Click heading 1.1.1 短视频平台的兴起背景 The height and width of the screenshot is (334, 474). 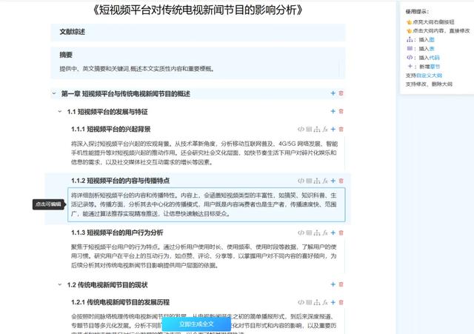point(110,130)
